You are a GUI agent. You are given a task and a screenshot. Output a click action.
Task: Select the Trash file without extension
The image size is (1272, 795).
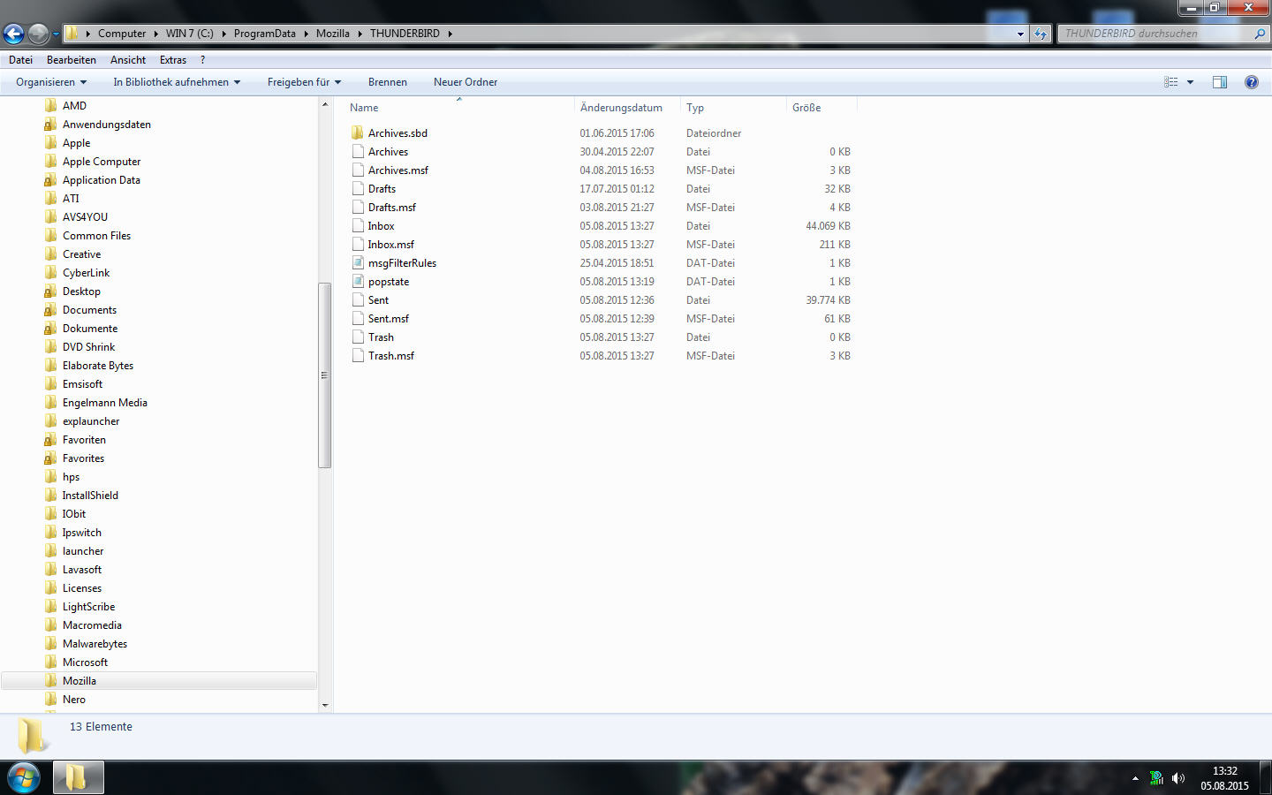click(x=381, y=337)
